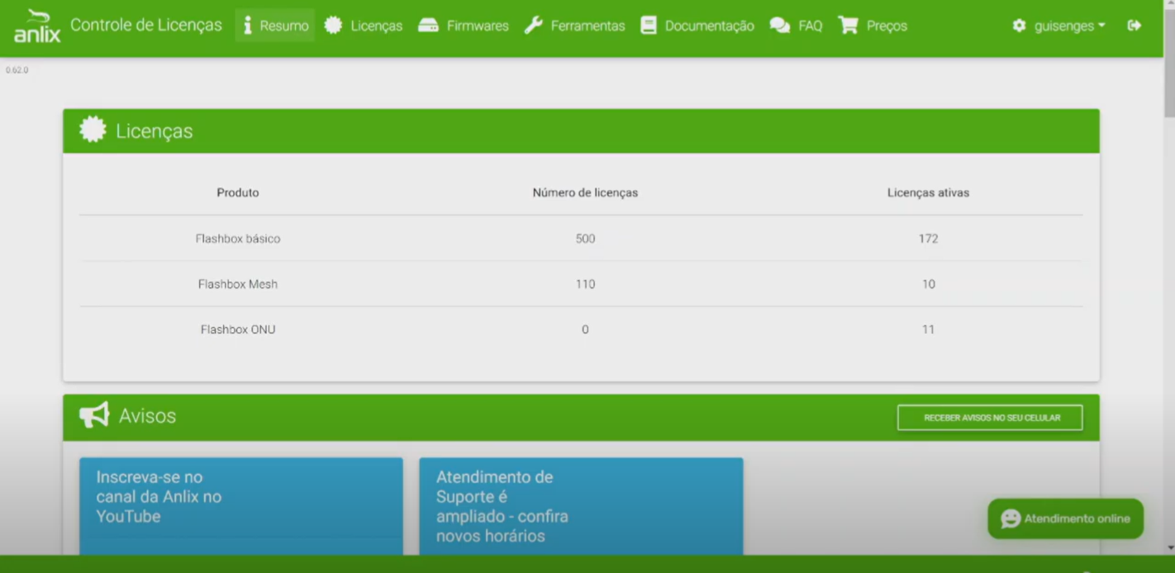Open Firmwares via its drive icon
This screenshot has width=1175, height=573.
click(429, 25)
